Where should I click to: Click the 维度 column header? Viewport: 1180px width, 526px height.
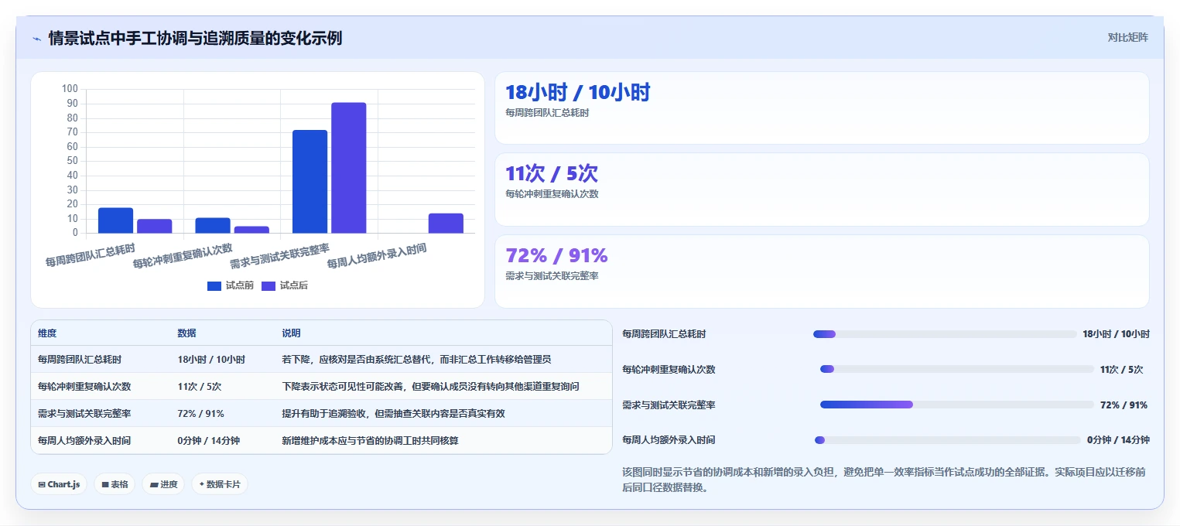[x=47, y=333]
